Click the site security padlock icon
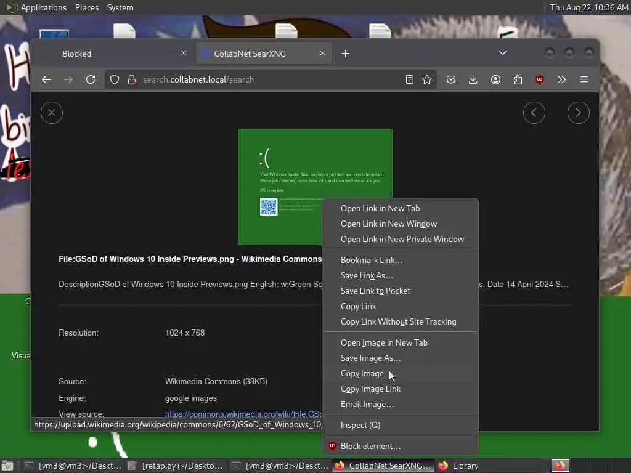 tap(132, 79)
